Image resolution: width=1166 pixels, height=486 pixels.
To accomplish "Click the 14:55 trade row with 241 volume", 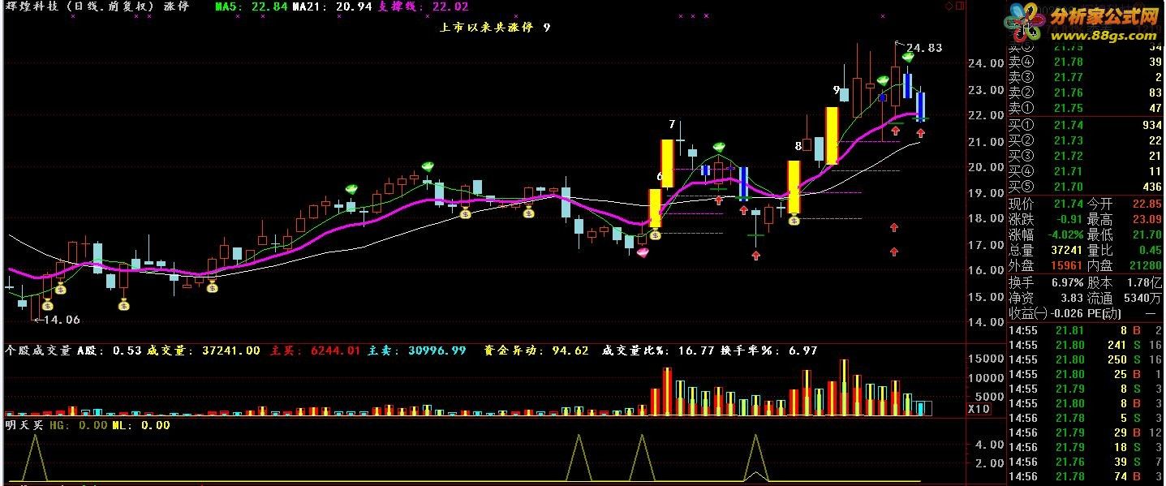I will pos(1085,345).
